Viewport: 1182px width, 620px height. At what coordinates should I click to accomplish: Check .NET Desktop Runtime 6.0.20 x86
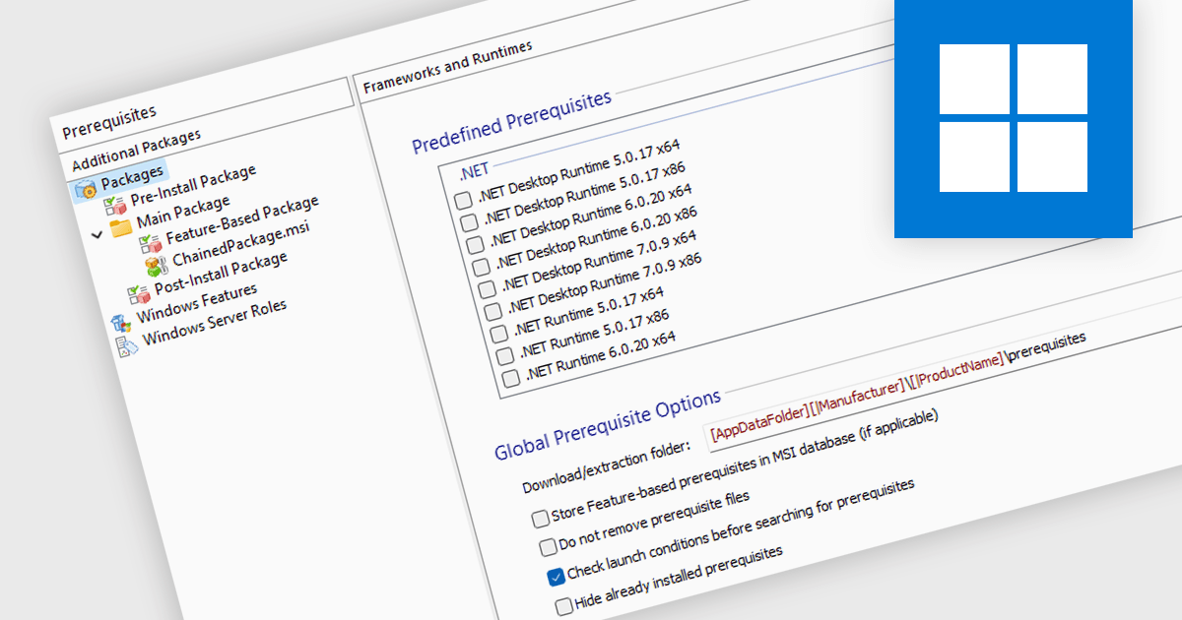pos(481,267)
